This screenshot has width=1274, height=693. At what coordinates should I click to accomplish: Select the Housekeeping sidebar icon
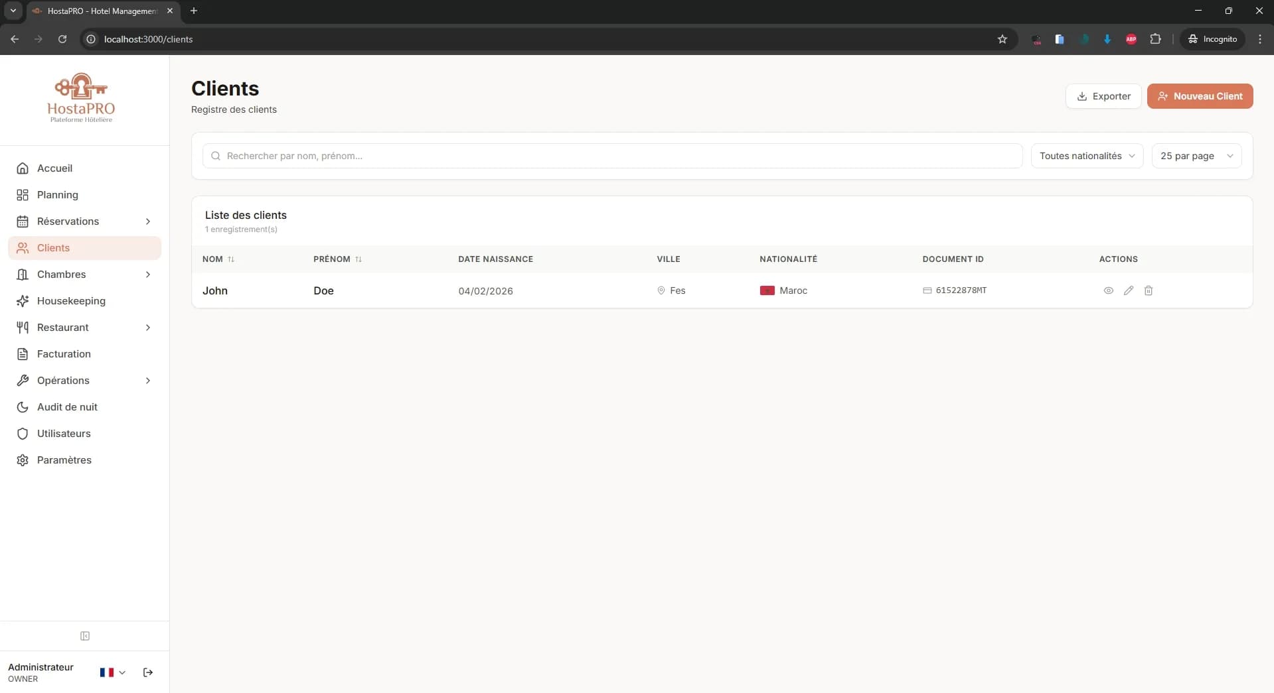pyautogui.click(x=23, y=300)
